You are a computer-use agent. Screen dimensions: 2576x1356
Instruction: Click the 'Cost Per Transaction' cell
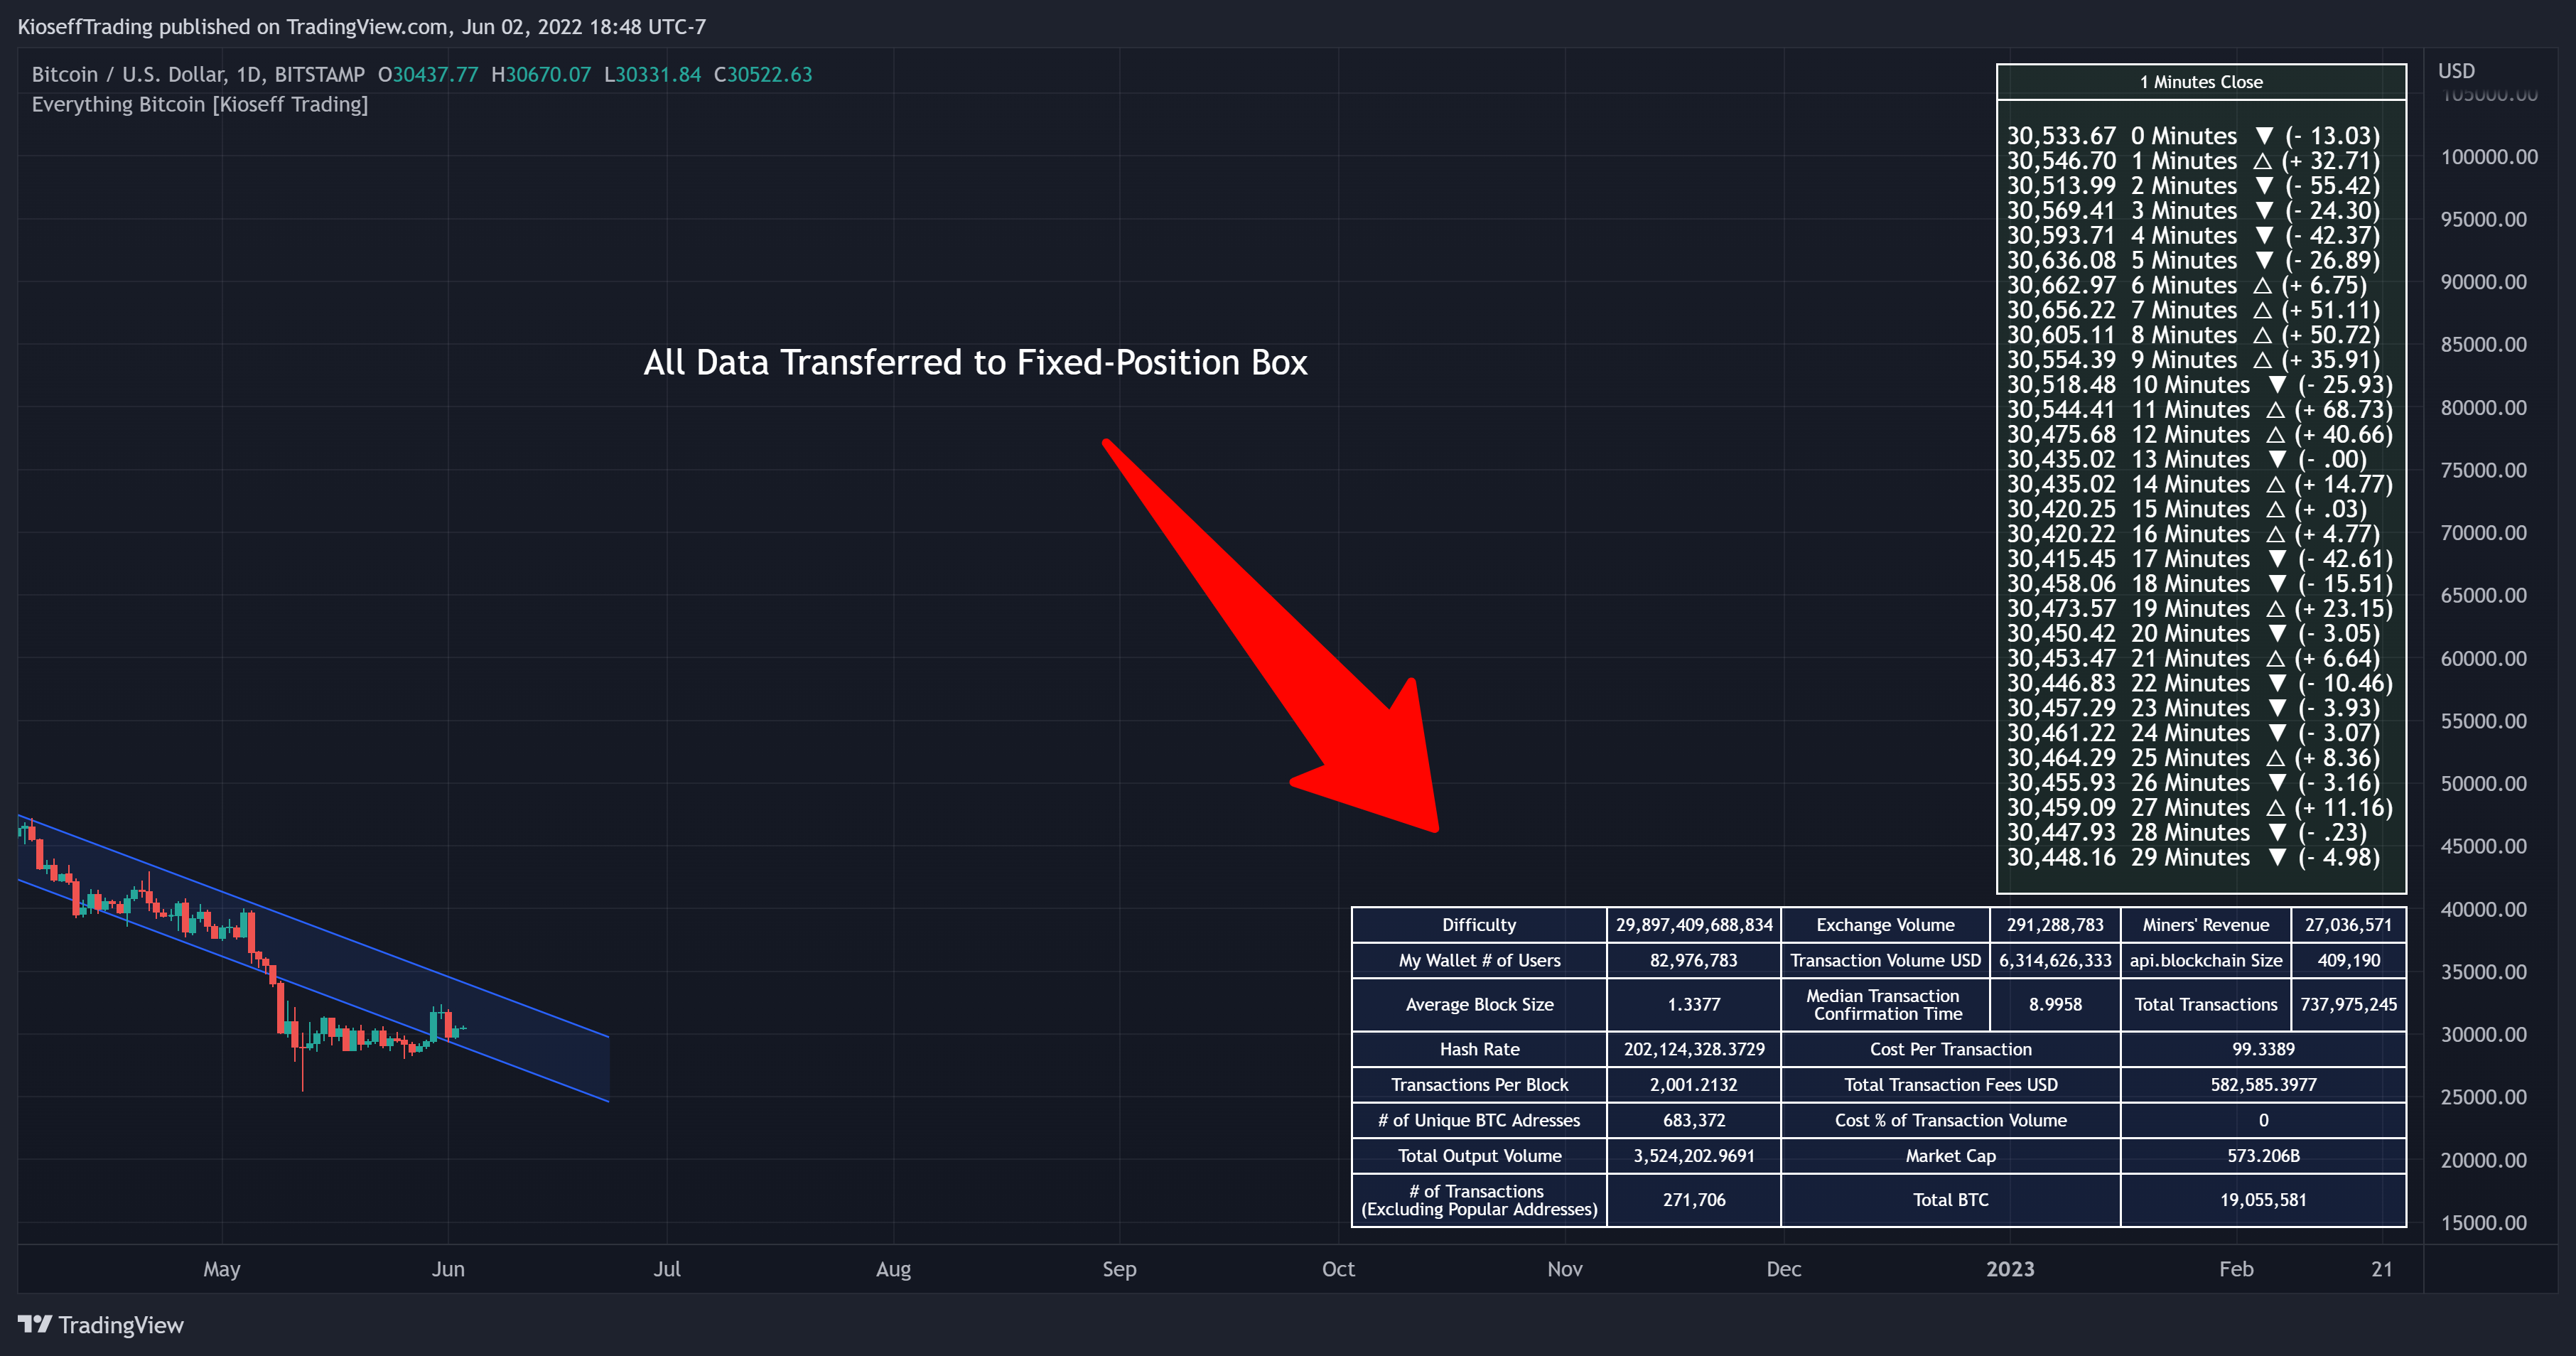point(1950,1049)
